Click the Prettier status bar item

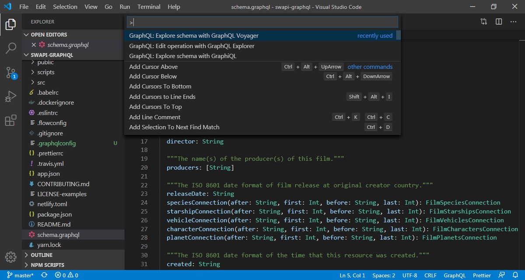coord(482,275)
